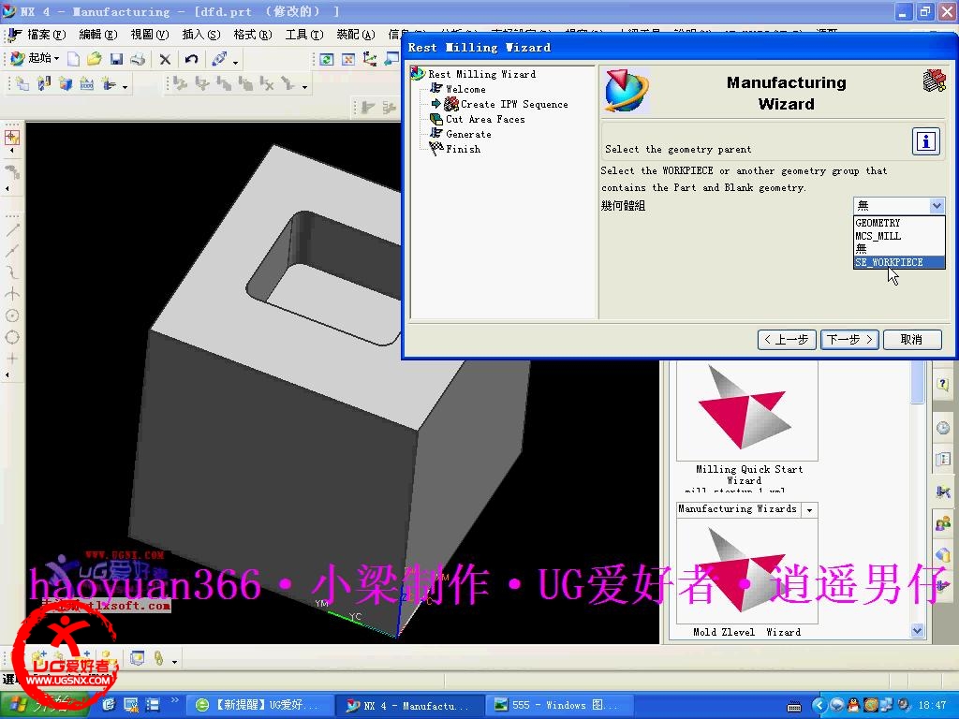Click the WCS axes toolbar icon
Viewport: 959px width, 719px height.
369,59
